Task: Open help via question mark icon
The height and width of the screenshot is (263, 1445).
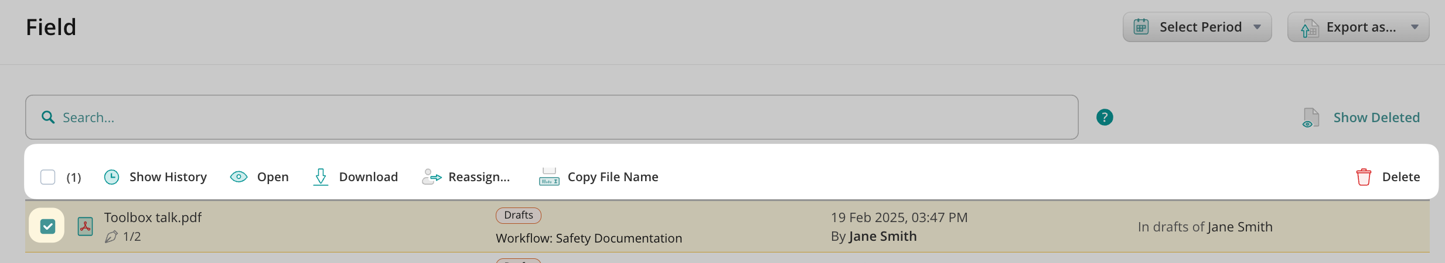Action: pyautogui.click(x=1105, y=117)
